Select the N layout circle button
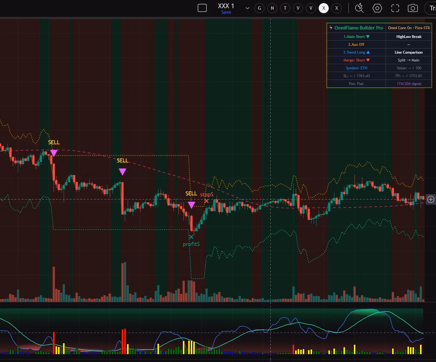 [x=272, y=8]
